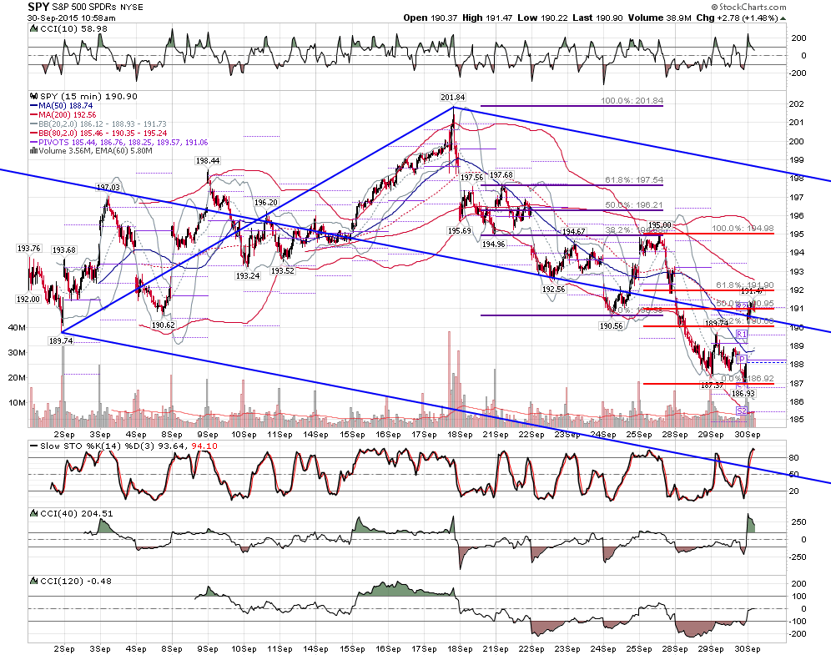Click the 100.0%: 194.98 Fibonacci label
Screen dimensions: 831x655
coord(743,229)
